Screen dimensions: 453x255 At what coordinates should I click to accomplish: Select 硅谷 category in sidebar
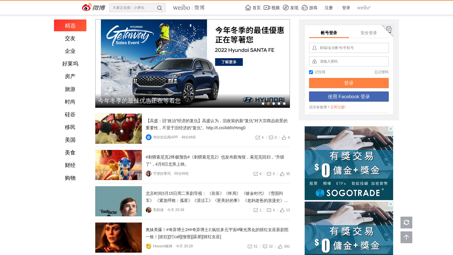click(x=70, y=115)
